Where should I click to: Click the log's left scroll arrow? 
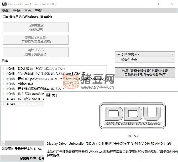click(2, 143)
